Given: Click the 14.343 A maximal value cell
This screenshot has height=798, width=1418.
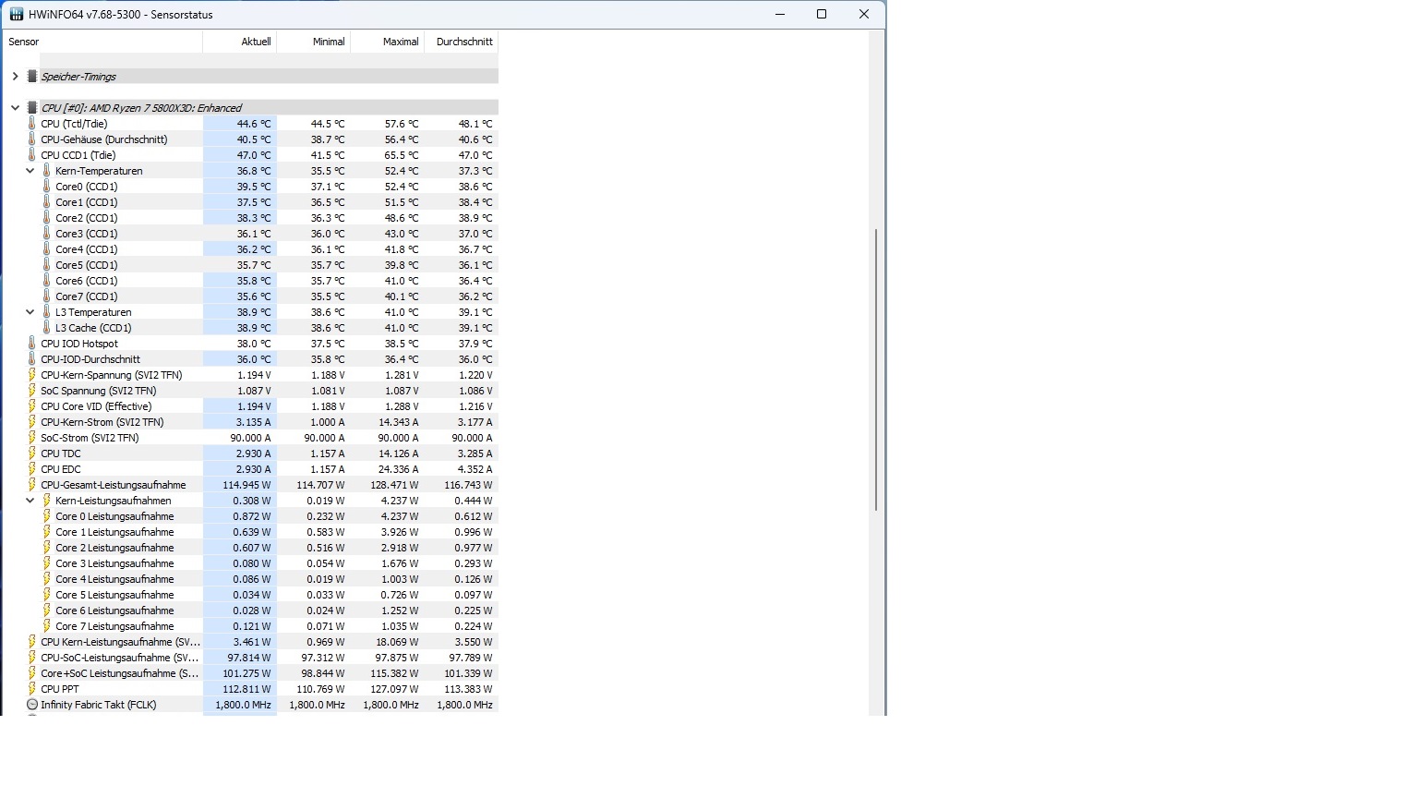Looking at the screenshot, I should 388,422.
